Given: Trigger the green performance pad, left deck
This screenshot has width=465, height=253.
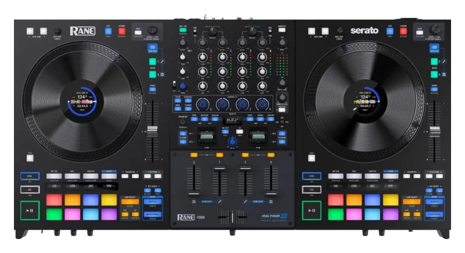Looking at the screenshot, I should (54, 214).
